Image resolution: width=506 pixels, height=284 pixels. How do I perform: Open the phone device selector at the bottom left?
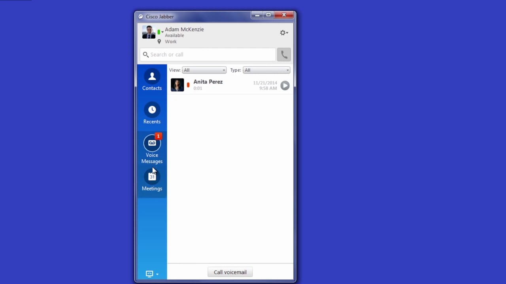pos(152,274)
